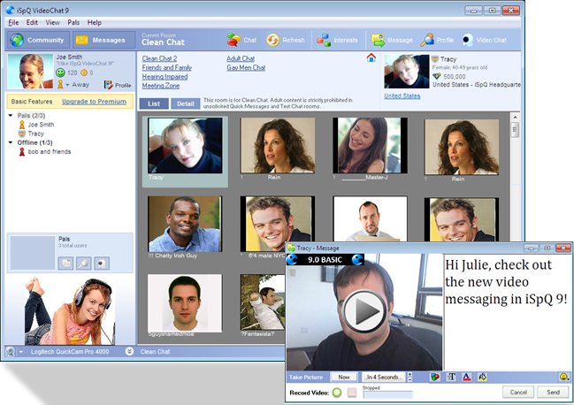The width and height of the screenshot is (574, 405).
Task: Switch to the Community tab
Action: coord(37,40)
